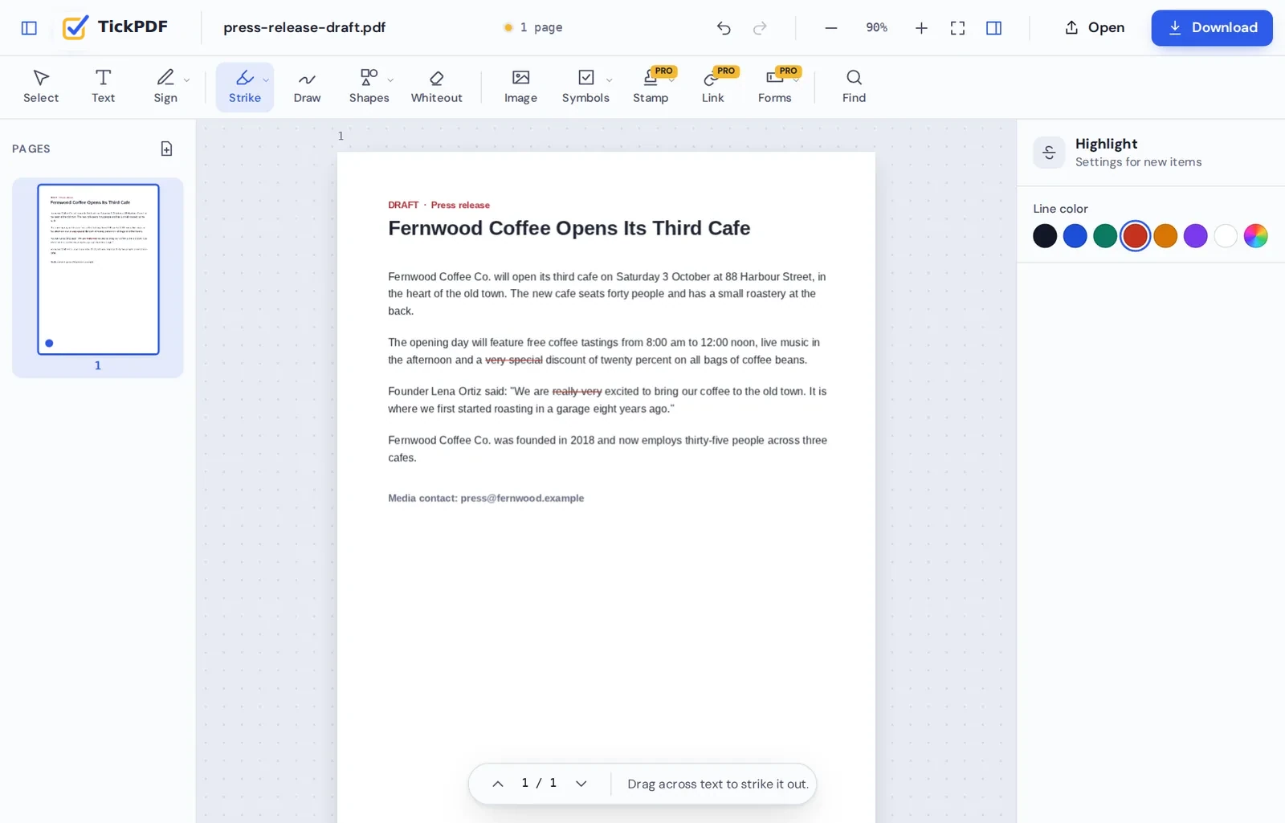Expand the Shapes options arrow
This screenshot has width=1285, height=823.
pyautogui.click(x=390, y=80)
